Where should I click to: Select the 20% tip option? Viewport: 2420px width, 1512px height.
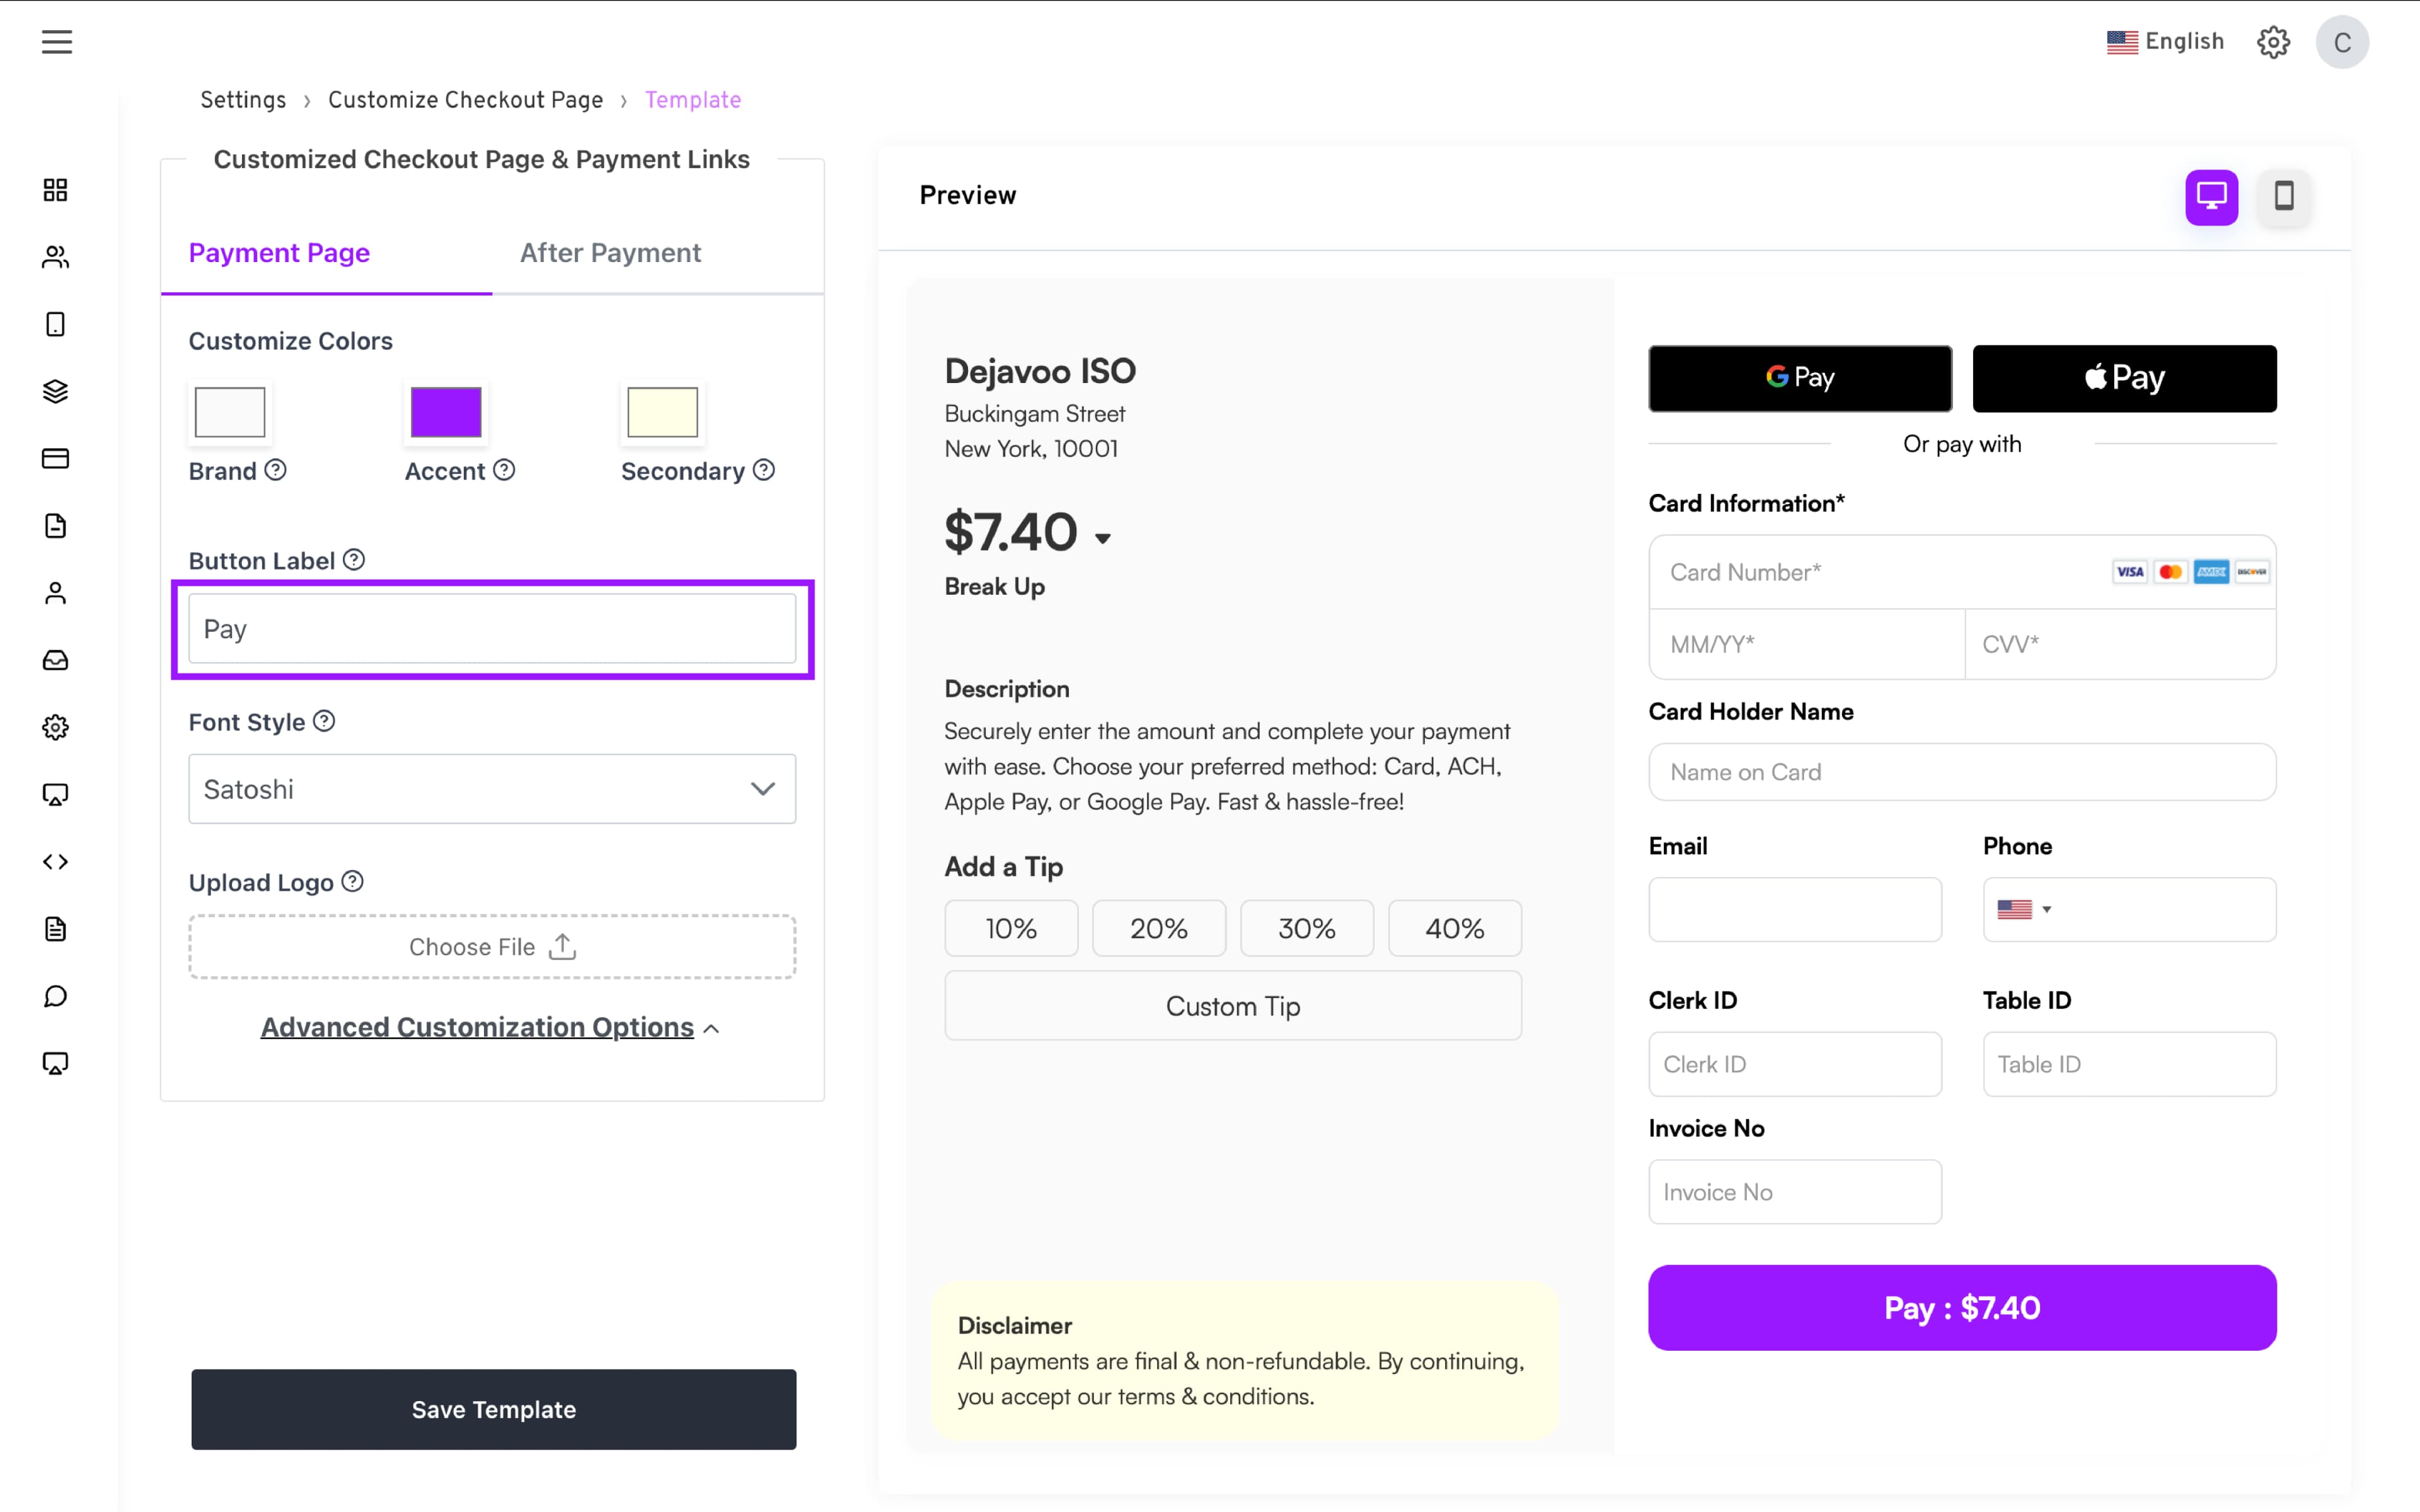click(x=1158, y=928)
